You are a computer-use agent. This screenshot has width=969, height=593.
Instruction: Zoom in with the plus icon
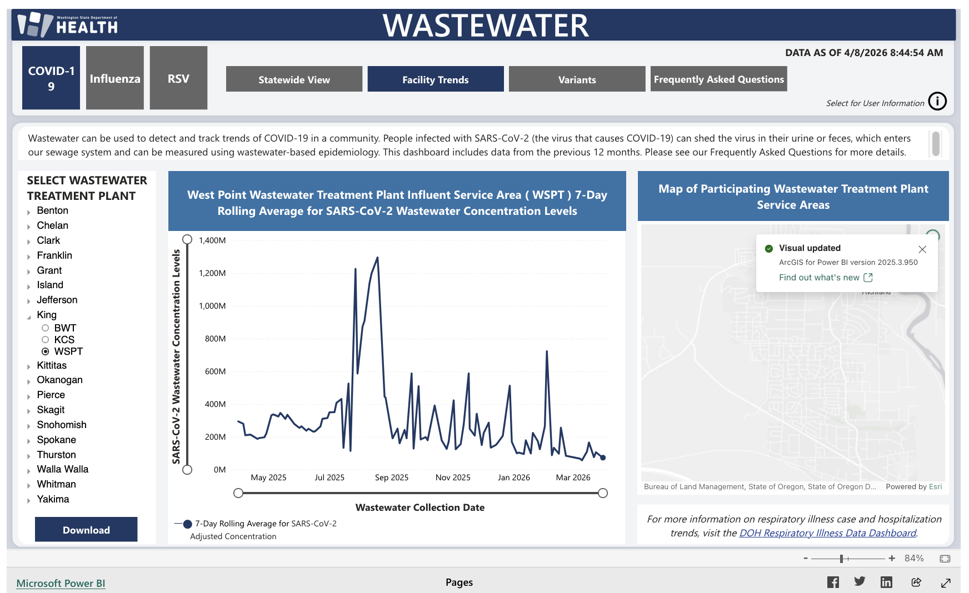[892, 559]
